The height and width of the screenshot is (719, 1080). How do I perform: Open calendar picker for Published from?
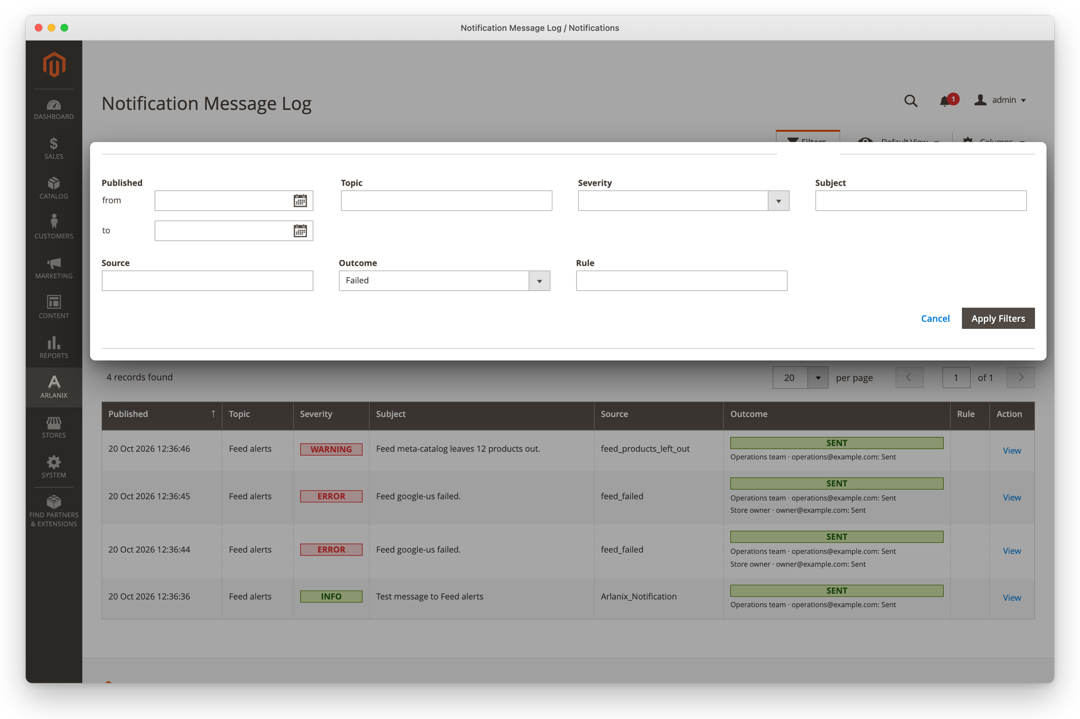click(300, 200)
